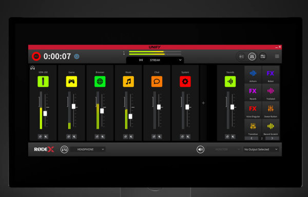Image resolution: width=308 pixels, height=197 pixels.
Task: Click the XDM-100 microphone channel icon
Action: click(43, 82)
